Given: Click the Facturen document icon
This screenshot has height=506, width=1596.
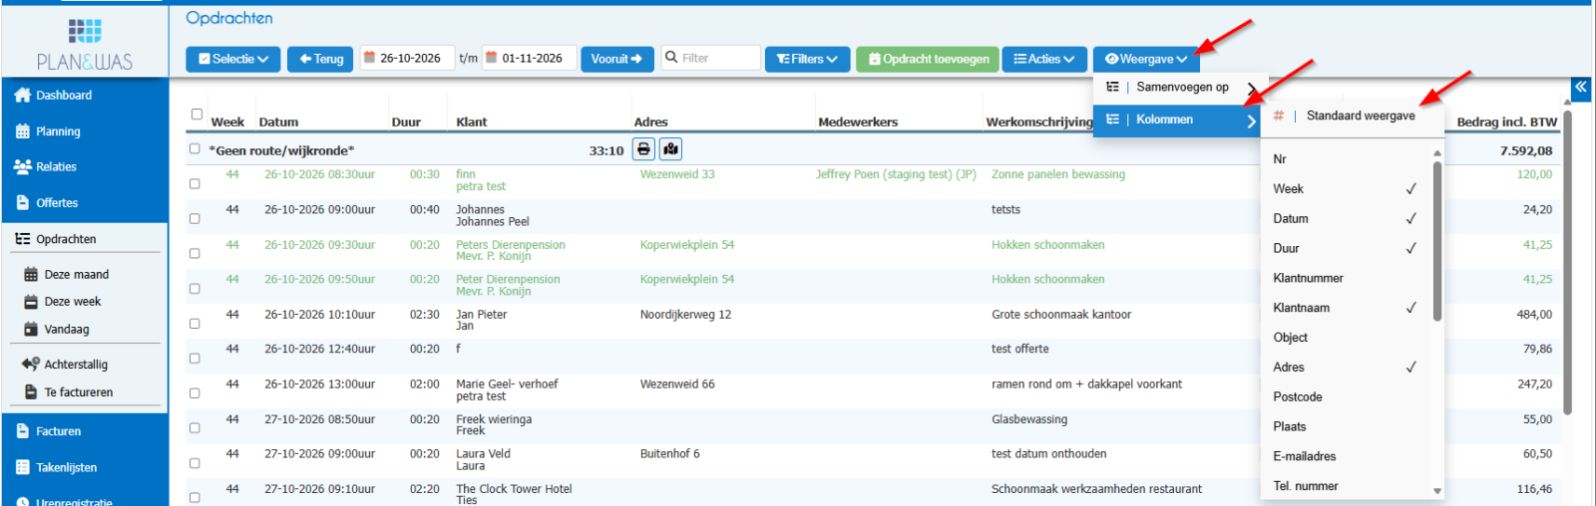Looking at the screenshot, I should click(x=23, y=431).
